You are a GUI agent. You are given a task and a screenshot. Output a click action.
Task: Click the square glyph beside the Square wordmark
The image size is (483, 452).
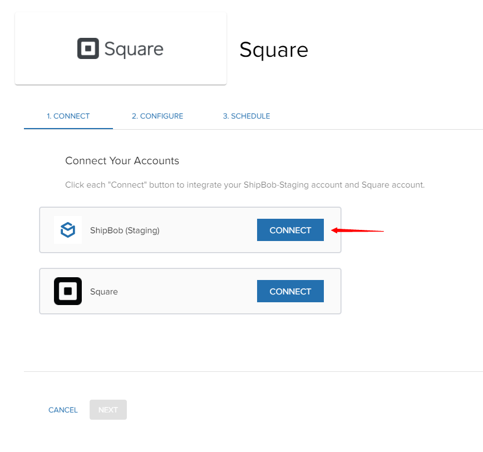click(x=87, y=48)
